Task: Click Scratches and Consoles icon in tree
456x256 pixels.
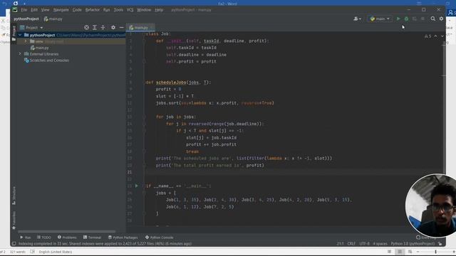Action: click(x=26, y=60)
